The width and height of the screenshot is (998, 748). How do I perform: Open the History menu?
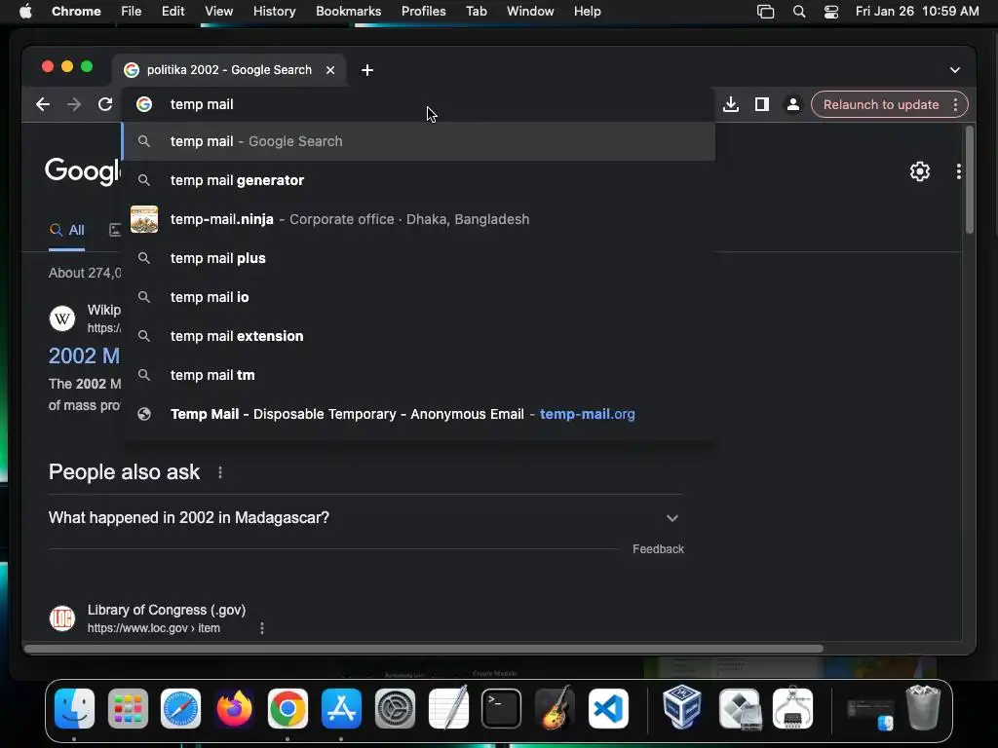(274, 12)
